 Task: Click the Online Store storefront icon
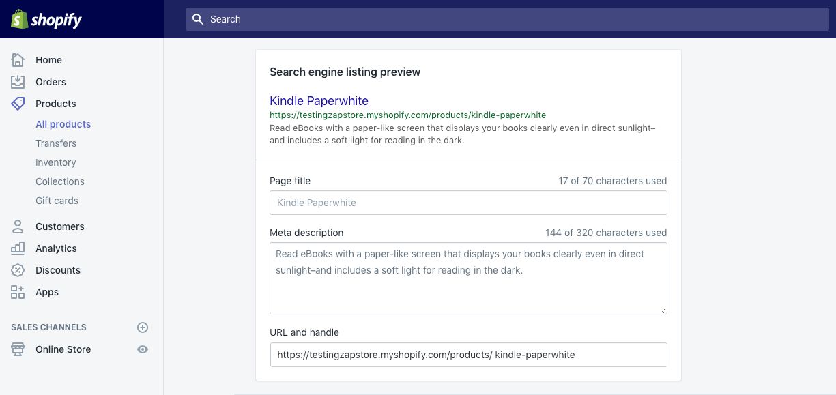(x=18, y=349)
